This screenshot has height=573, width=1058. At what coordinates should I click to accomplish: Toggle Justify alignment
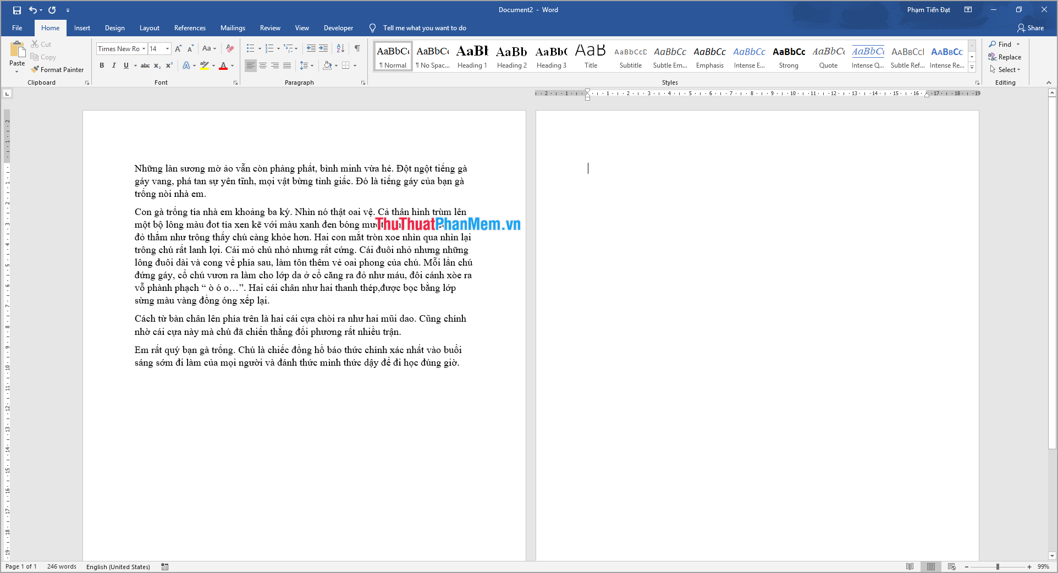tap(287, 65)
